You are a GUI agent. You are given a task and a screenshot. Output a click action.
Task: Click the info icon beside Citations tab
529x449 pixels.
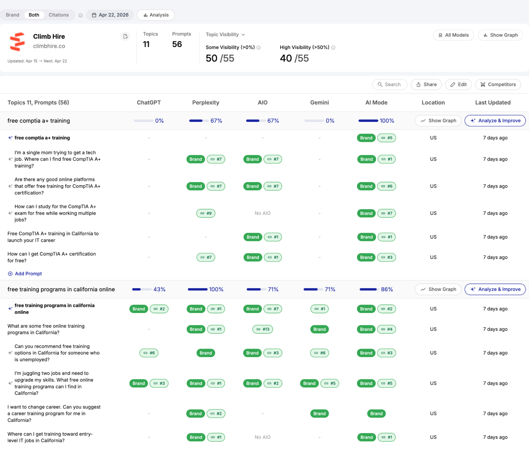80,15
